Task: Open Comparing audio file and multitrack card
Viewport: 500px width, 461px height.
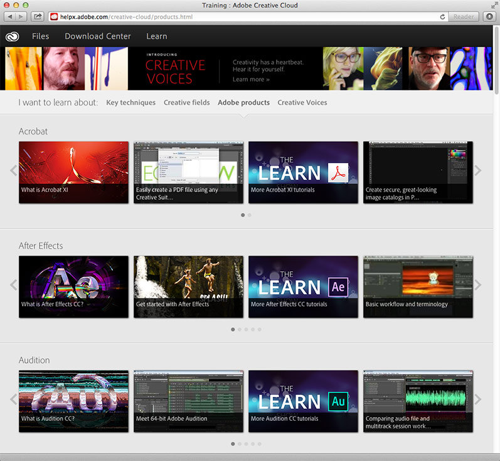Action: coord(418,401)
